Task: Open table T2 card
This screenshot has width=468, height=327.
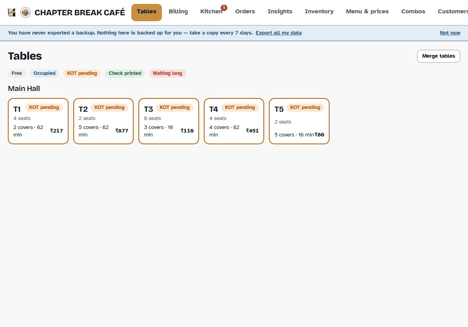Action: click(103, 121)
